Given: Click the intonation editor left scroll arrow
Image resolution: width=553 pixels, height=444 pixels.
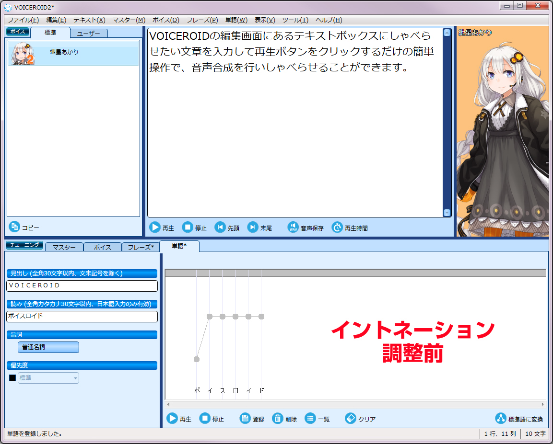Looking at the screenshot, I should pyautogui.click(x=168, y=404).
